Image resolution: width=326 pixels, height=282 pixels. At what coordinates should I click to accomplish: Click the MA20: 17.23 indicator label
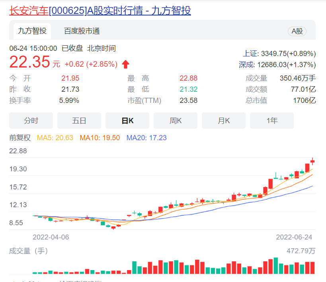click(x=146, y=138)
